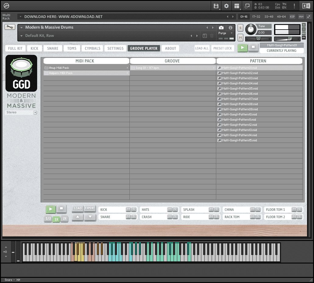Solo the FLOOR TOM 1 track
The width and height of the screenshot is (314, 283).
pos(299,209)
